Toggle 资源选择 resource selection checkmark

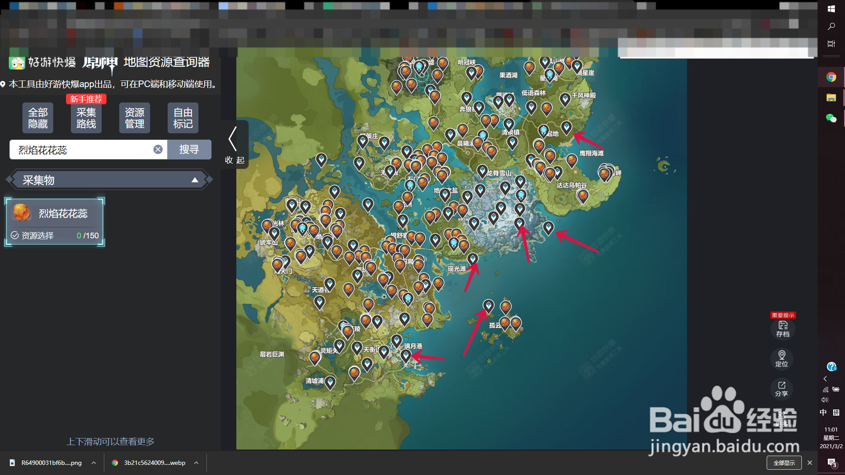pos(15,235)
